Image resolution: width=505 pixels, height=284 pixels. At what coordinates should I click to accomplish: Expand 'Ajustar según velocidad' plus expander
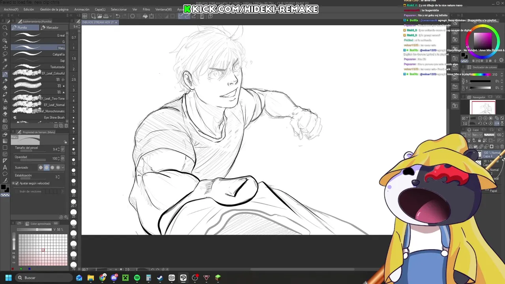click(x=13, y=183)
